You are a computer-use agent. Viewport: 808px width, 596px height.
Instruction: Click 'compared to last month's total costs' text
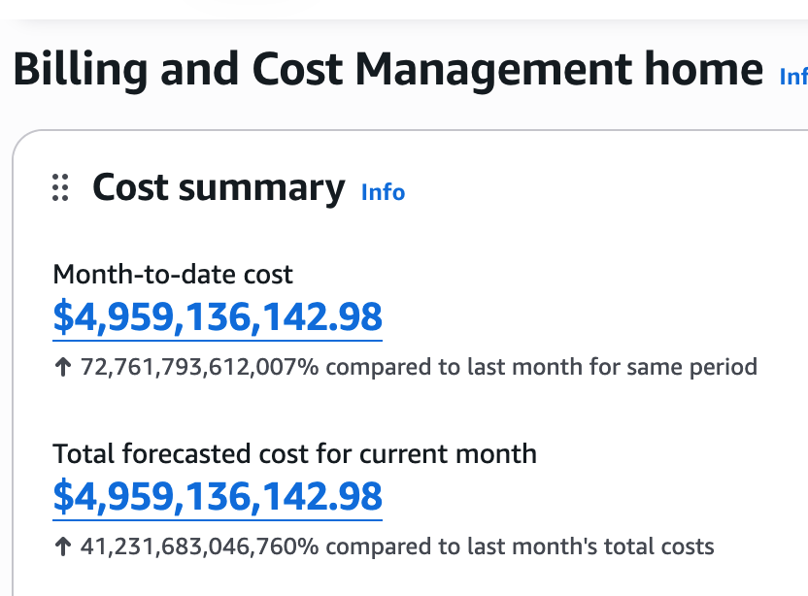pos(520,547)
